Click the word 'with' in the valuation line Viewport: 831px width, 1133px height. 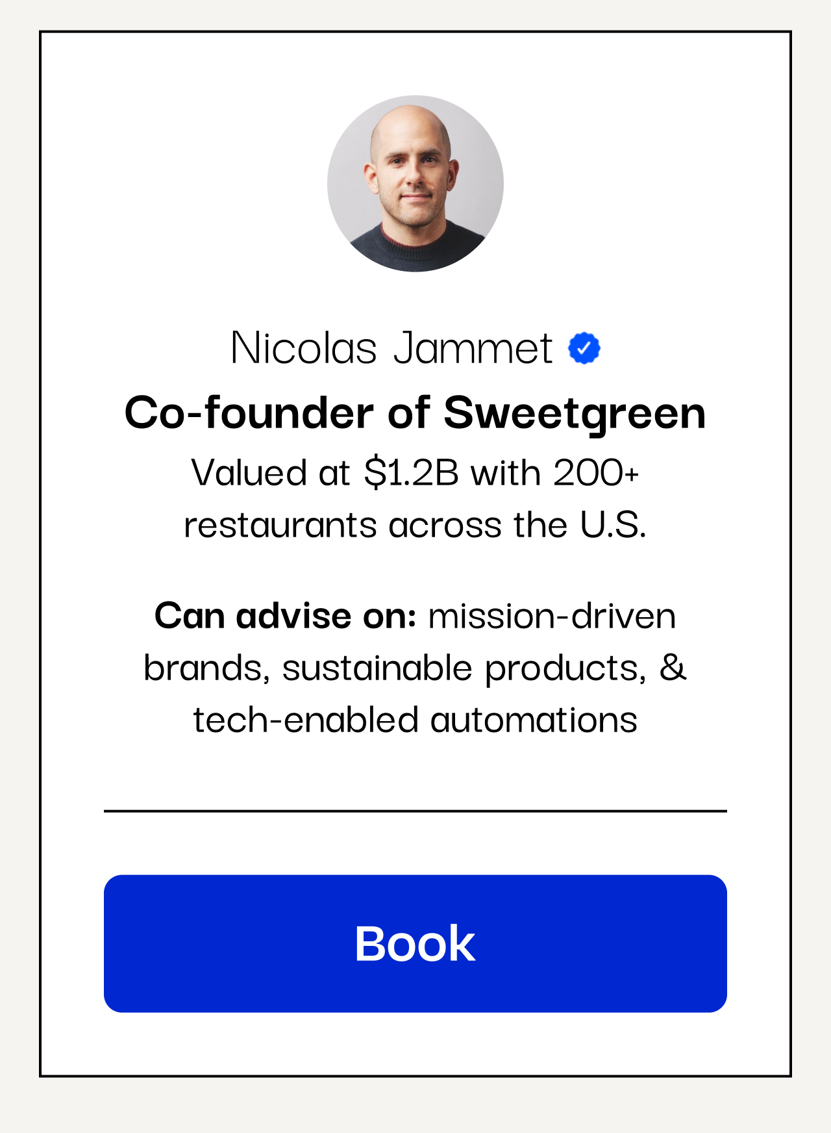coord(506,472)
